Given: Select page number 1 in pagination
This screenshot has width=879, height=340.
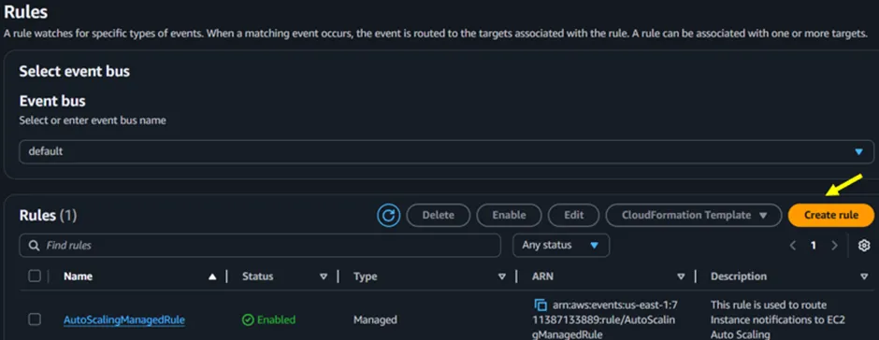Looking at the screenshot, I should [813, 246].
